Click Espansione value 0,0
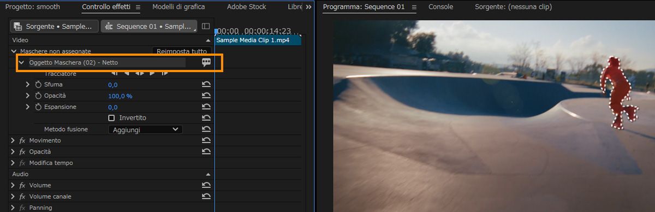 [113, 107]
